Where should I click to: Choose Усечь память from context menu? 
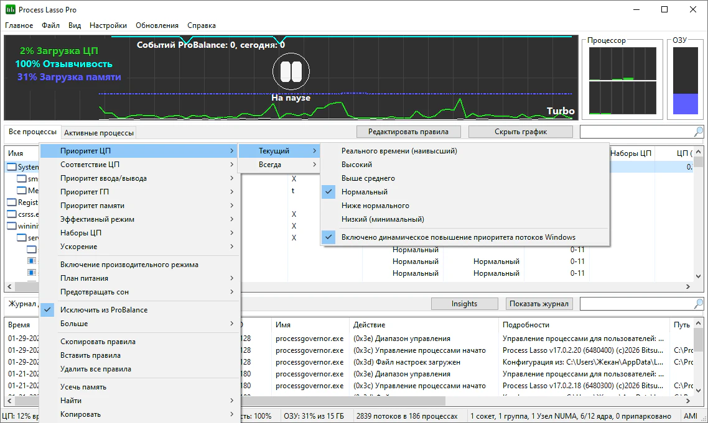[83, 387]
